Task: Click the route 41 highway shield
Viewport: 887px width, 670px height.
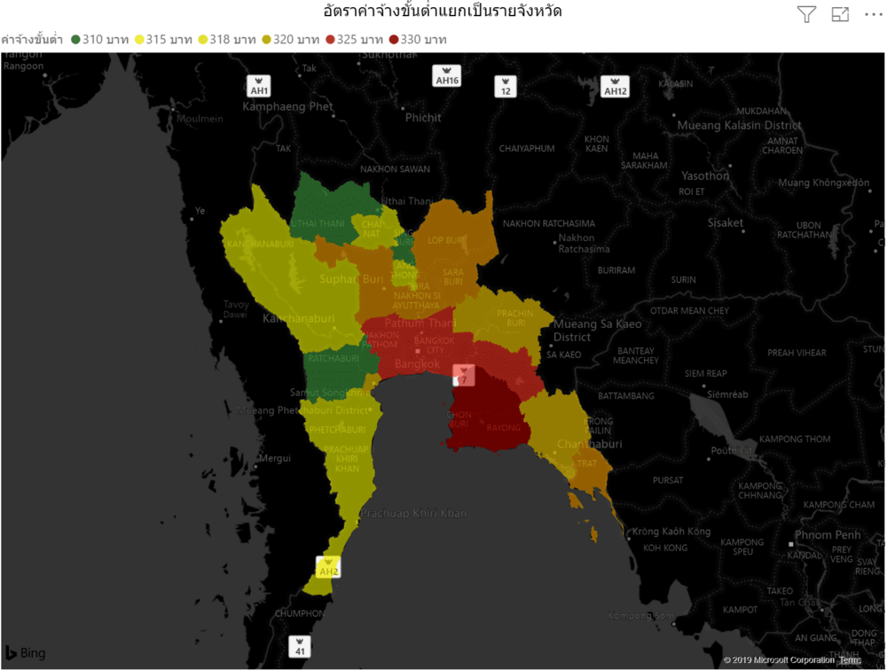Action: click(x=301, y=646)
